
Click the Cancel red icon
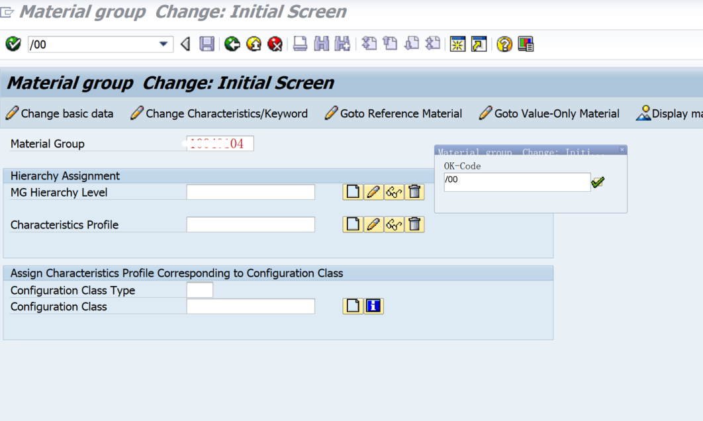tap(275, 44)
